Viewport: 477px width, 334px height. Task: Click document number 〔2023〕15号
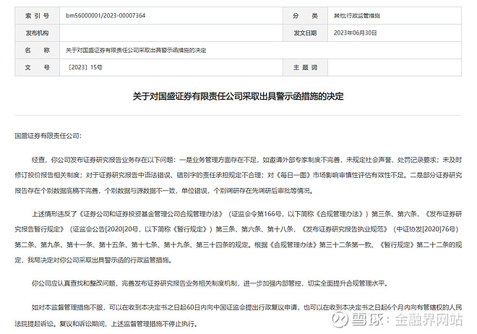tap(85, 67)
